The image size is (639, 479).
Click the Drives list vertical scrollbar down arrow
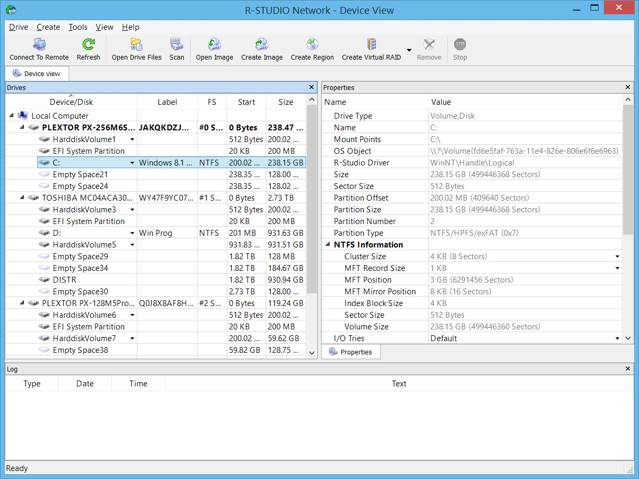pyautogui.click(x=312, y=353)
